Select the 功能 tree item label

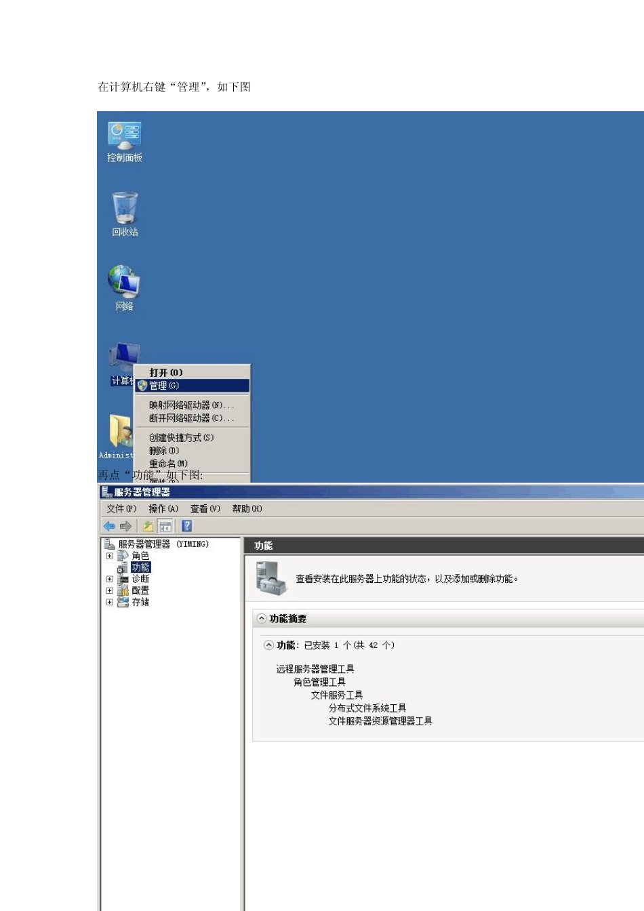(x=141, y=567)
